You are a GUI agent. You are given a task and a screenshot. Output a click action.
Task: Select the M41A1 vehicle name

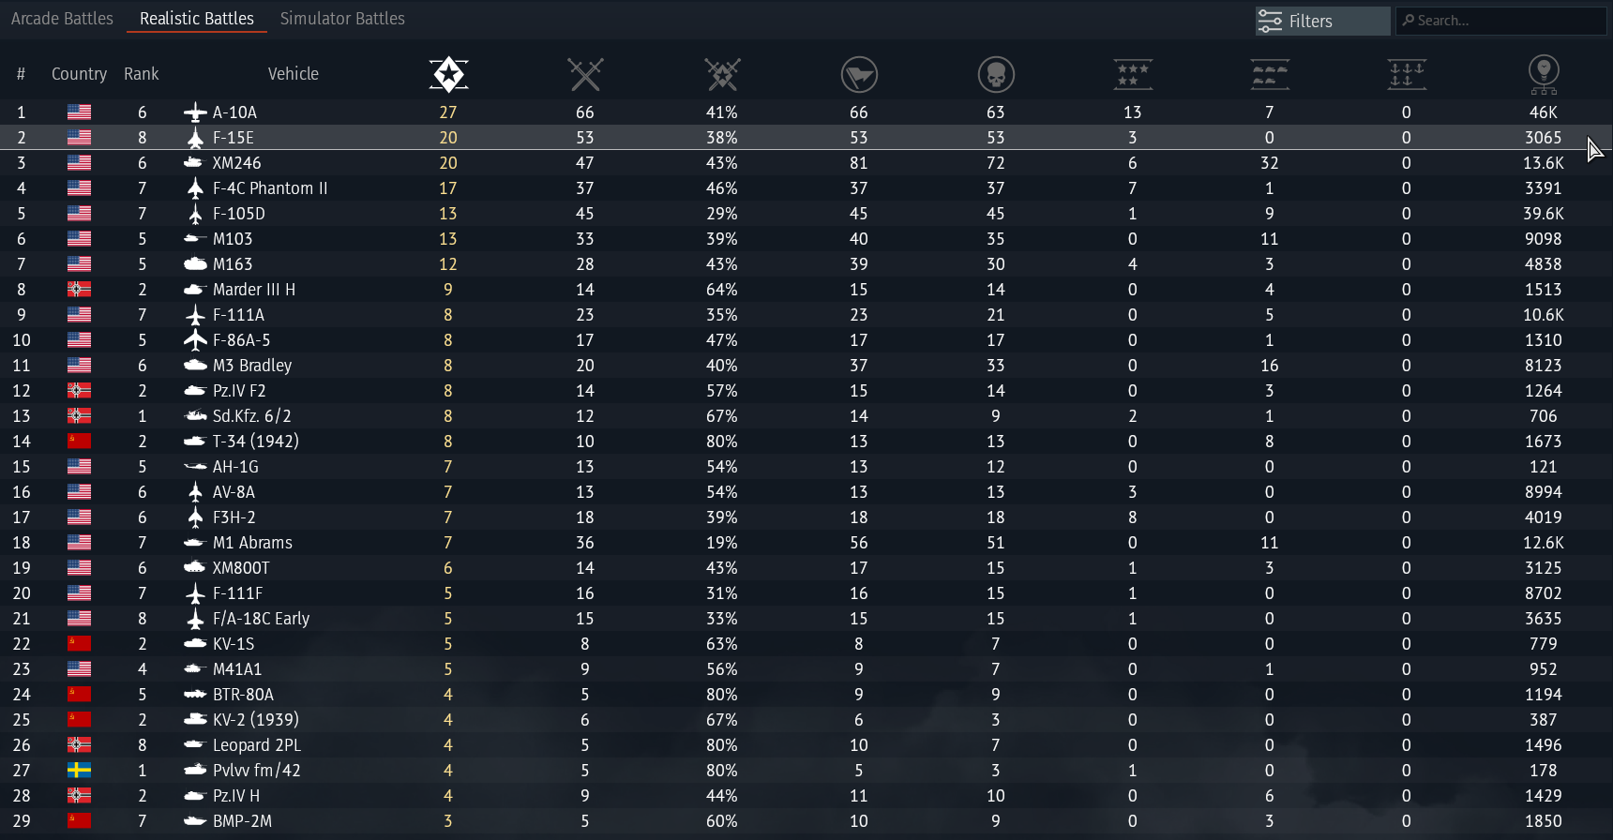(237, 668)
